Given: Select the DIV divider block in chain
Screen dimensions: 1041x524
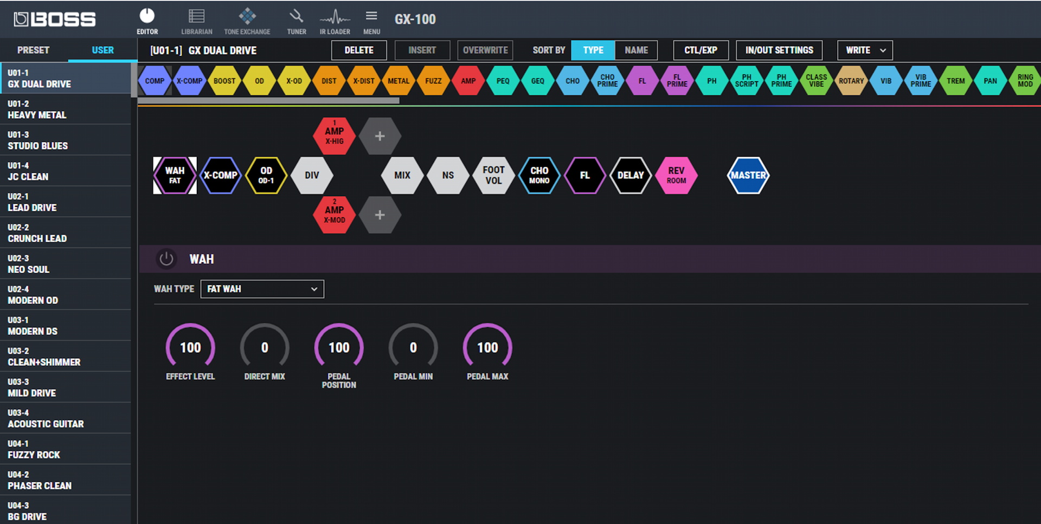Looking at the screenshot, I should pyautogui.click(x=312, y=175).
